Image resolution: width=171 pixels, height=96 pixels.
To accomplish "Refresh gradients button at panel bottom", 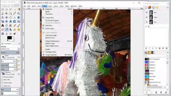I will click(x=166, y=93).
